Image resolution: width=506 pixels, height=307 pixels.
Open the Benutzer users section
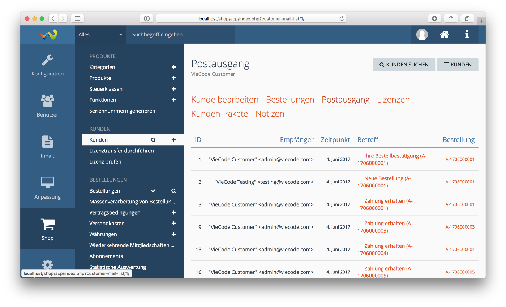47,106
